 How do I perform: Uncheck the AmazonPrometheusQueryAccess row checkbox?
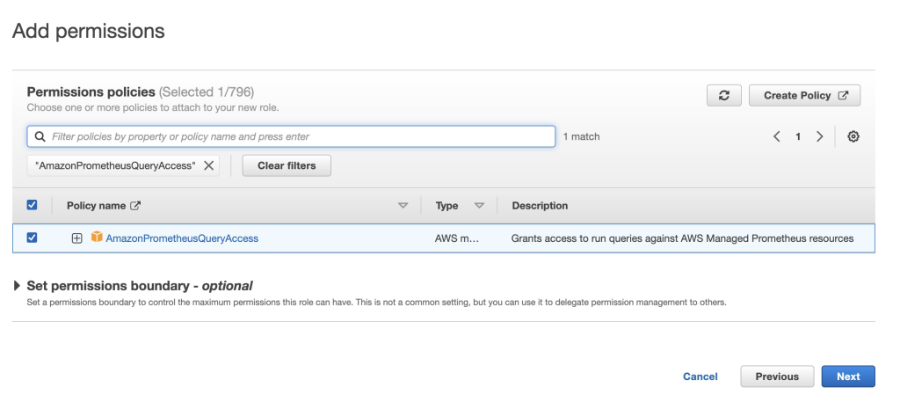[33, 238]
